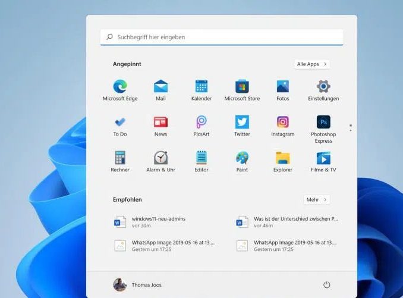Open Thomas Joos user account menu
The height and width of the screenshot is (298, 403).
137,285
